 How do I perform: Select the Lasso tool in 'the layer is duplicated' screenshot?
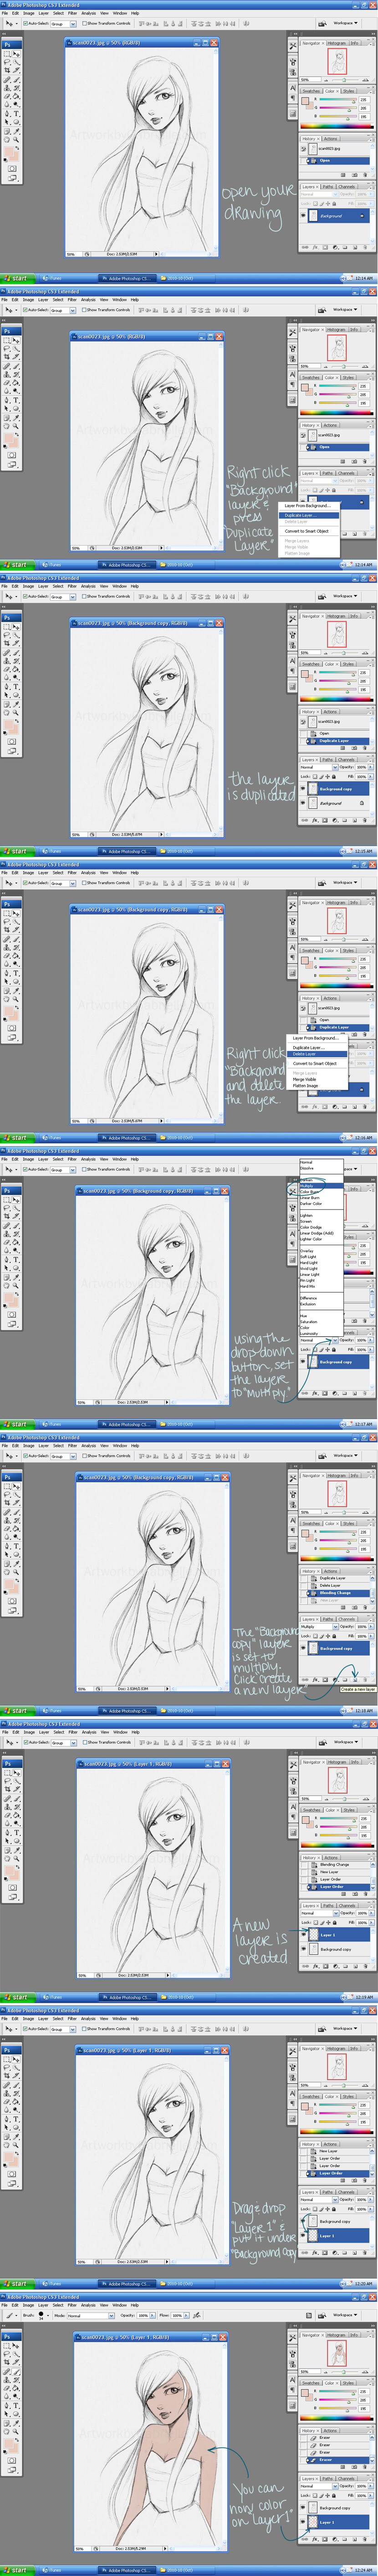(7, 635)
